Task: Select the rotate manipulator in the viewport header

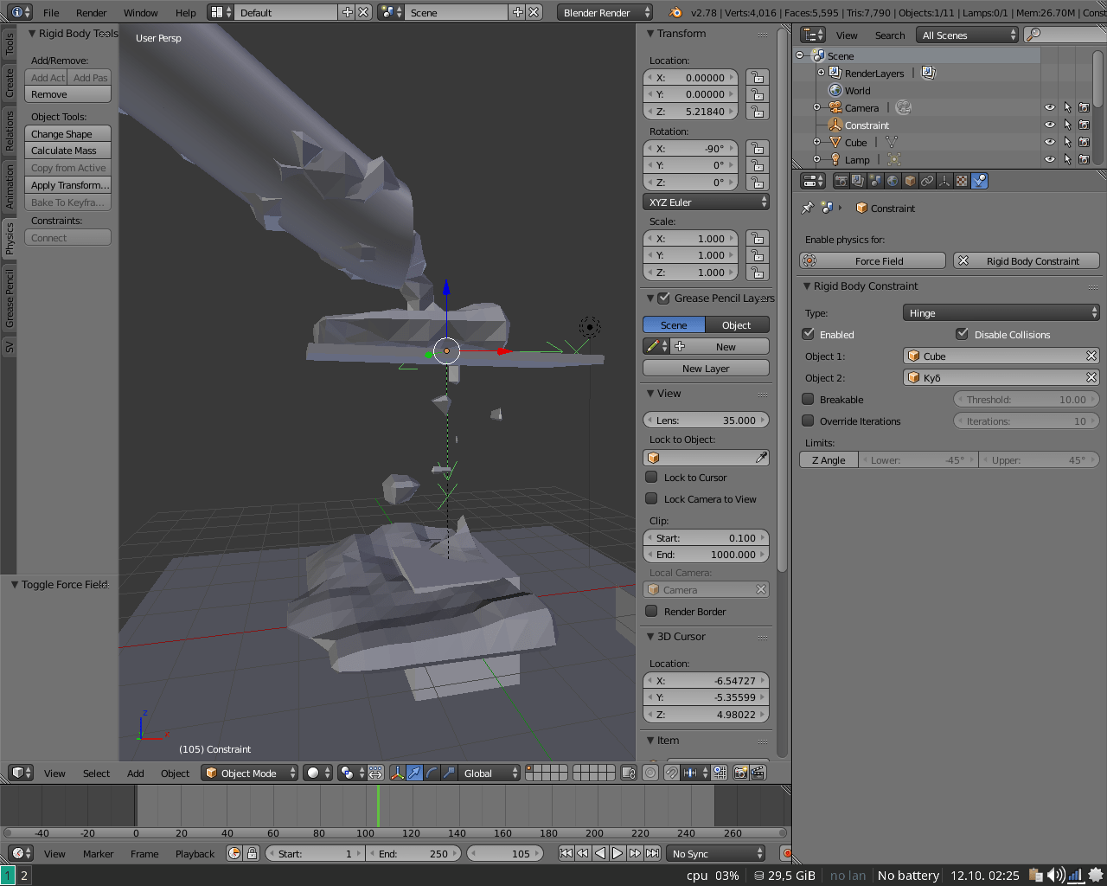Action: point(431,773)
